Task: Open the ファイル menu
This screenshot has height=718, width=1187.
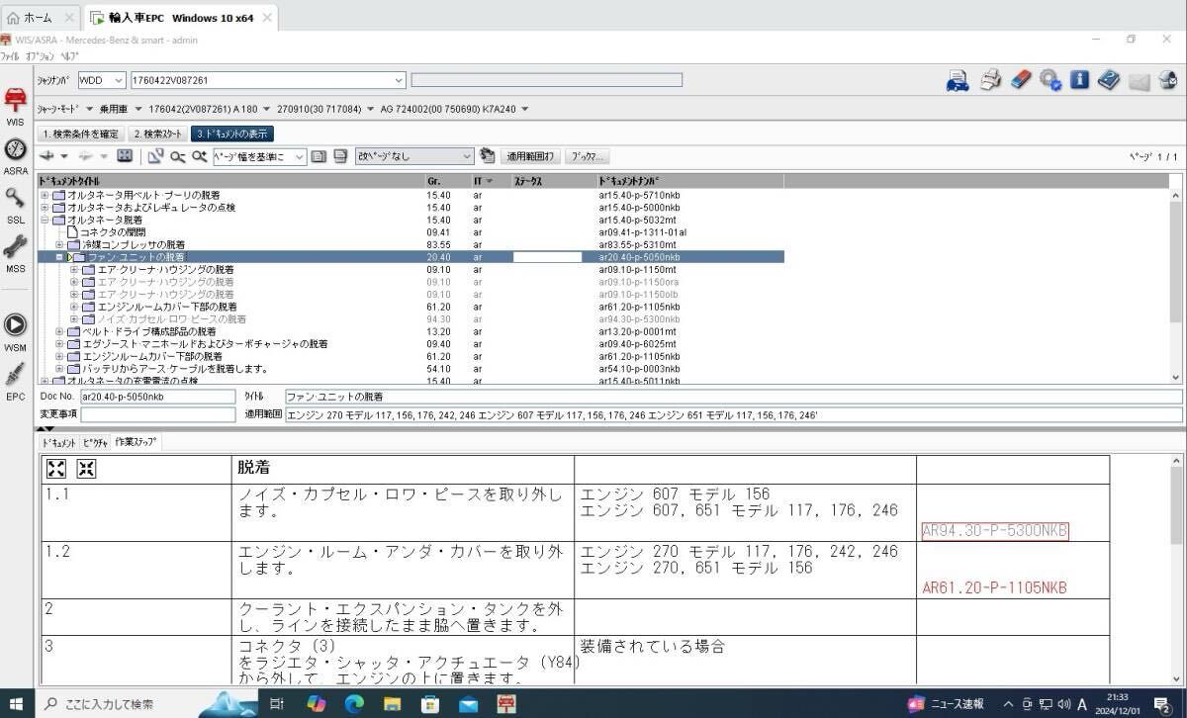Action: [x=13, y=57]
